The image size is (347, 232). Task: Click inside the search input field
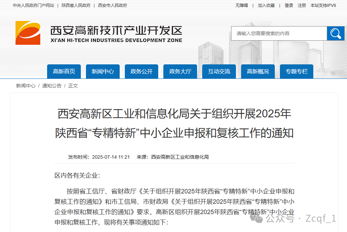(279, 33)
